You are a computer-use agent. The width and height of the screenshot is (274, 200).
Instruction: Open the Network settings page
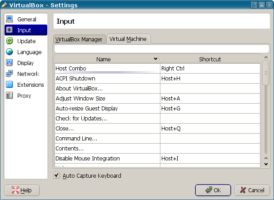tap(26, 74)
